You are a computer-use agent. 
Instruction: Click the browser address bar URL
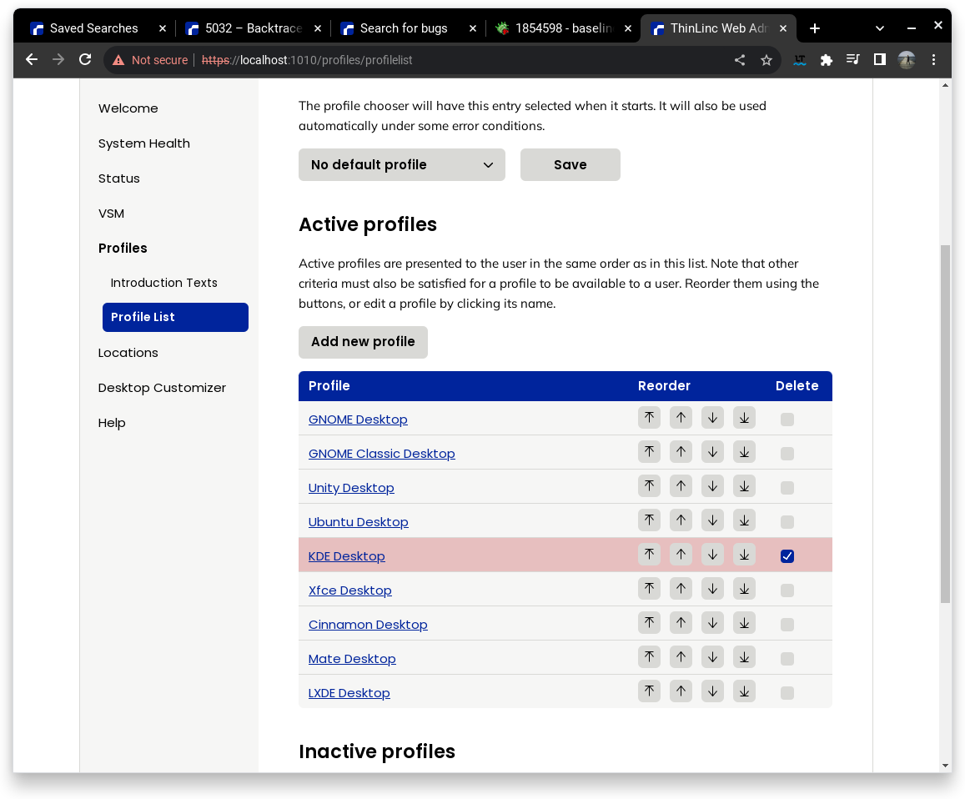coord(307,60)
